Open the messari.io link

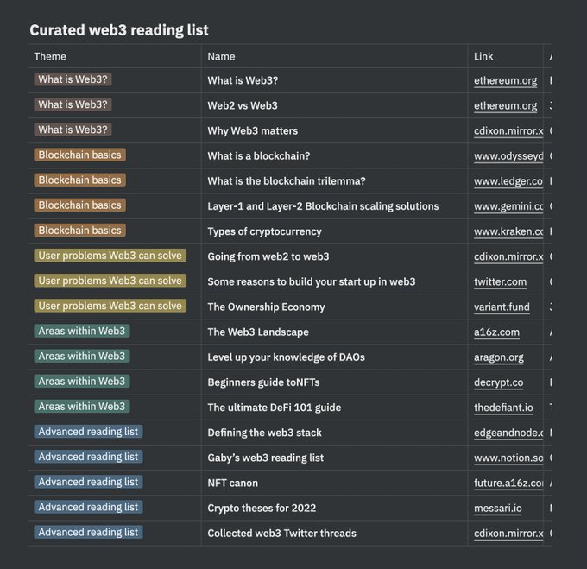pyautogui.click(x=497, y=508)
